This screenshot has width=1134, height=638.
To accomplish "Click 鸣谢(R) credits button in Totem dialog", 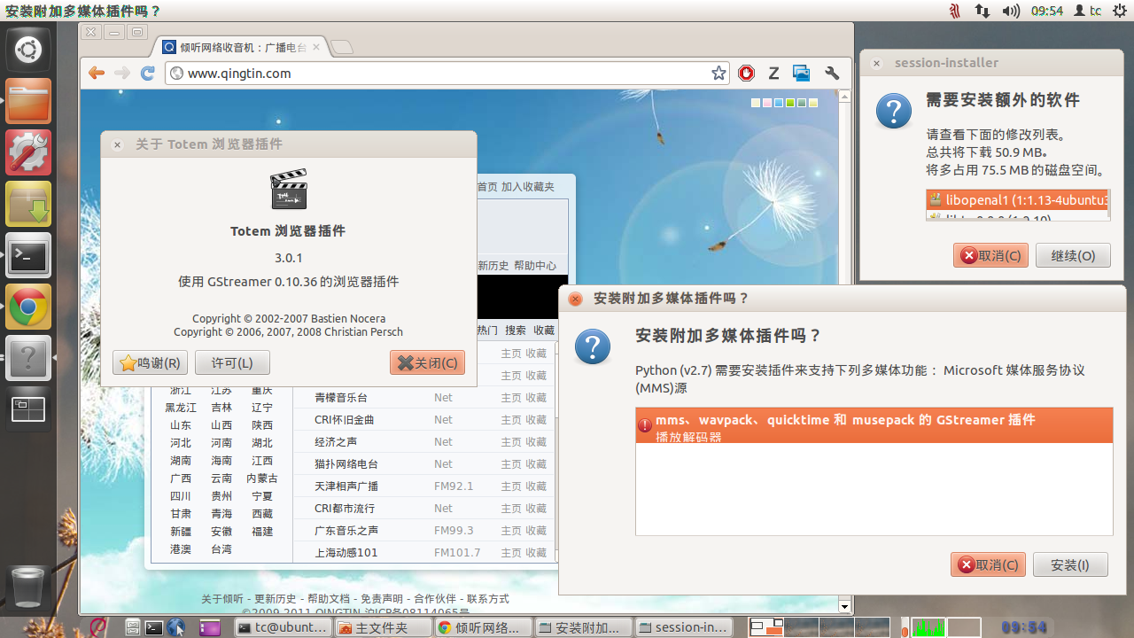I will click(151, 362).
